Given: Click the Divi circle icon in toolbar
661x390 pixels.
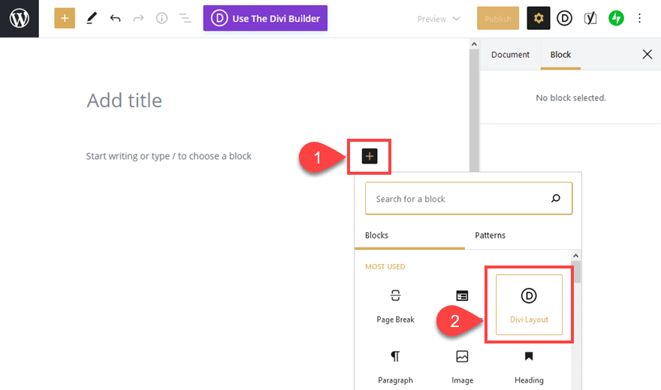Looking at the screenshot, I should (564, 19).
